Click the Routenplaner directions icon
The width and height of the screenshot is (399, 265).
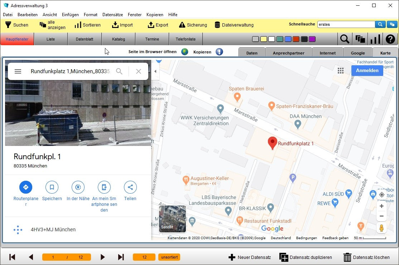tap(26, 187)
